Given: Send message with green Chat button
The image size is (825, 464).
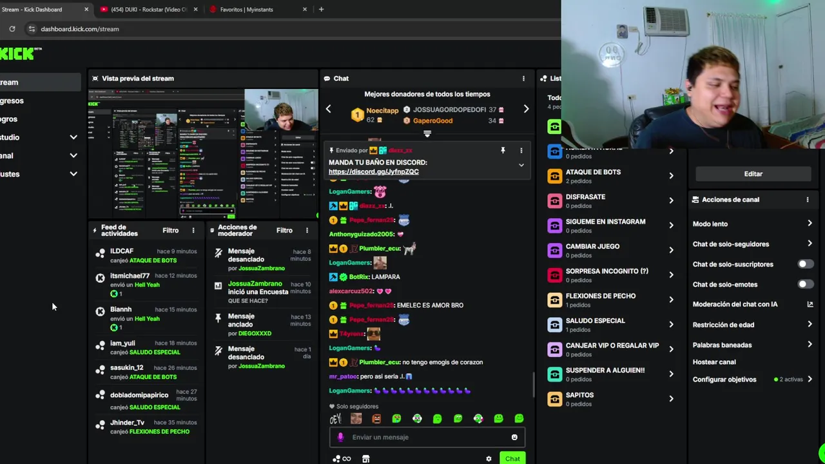Looking at the screenshot, I should pyautogui.click(x=512, y=459).
